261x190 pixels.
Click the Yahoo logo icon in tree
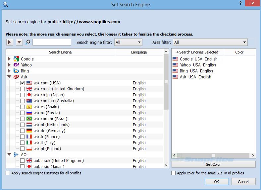pos(16,65)
